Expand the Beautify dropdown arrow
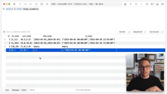Viewport: 167px width, 94px height. (145, 32)
